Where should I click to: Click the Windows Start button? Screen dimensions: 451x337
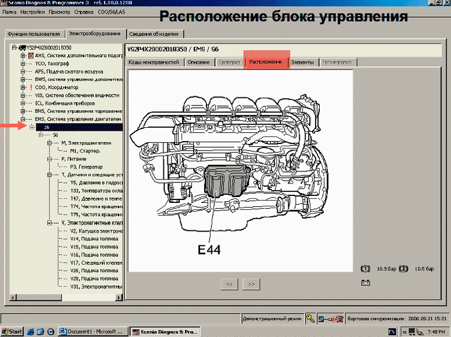coord(12,331)
